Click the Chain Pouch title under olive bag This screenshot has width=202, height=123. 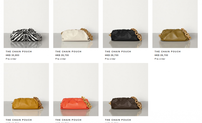coord(168,52)
